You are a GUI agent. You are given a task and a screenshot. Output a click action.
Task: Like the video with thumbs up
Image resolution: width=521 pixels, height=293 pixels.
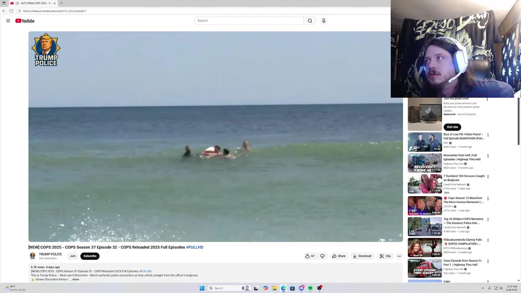[x=309, y=256]
